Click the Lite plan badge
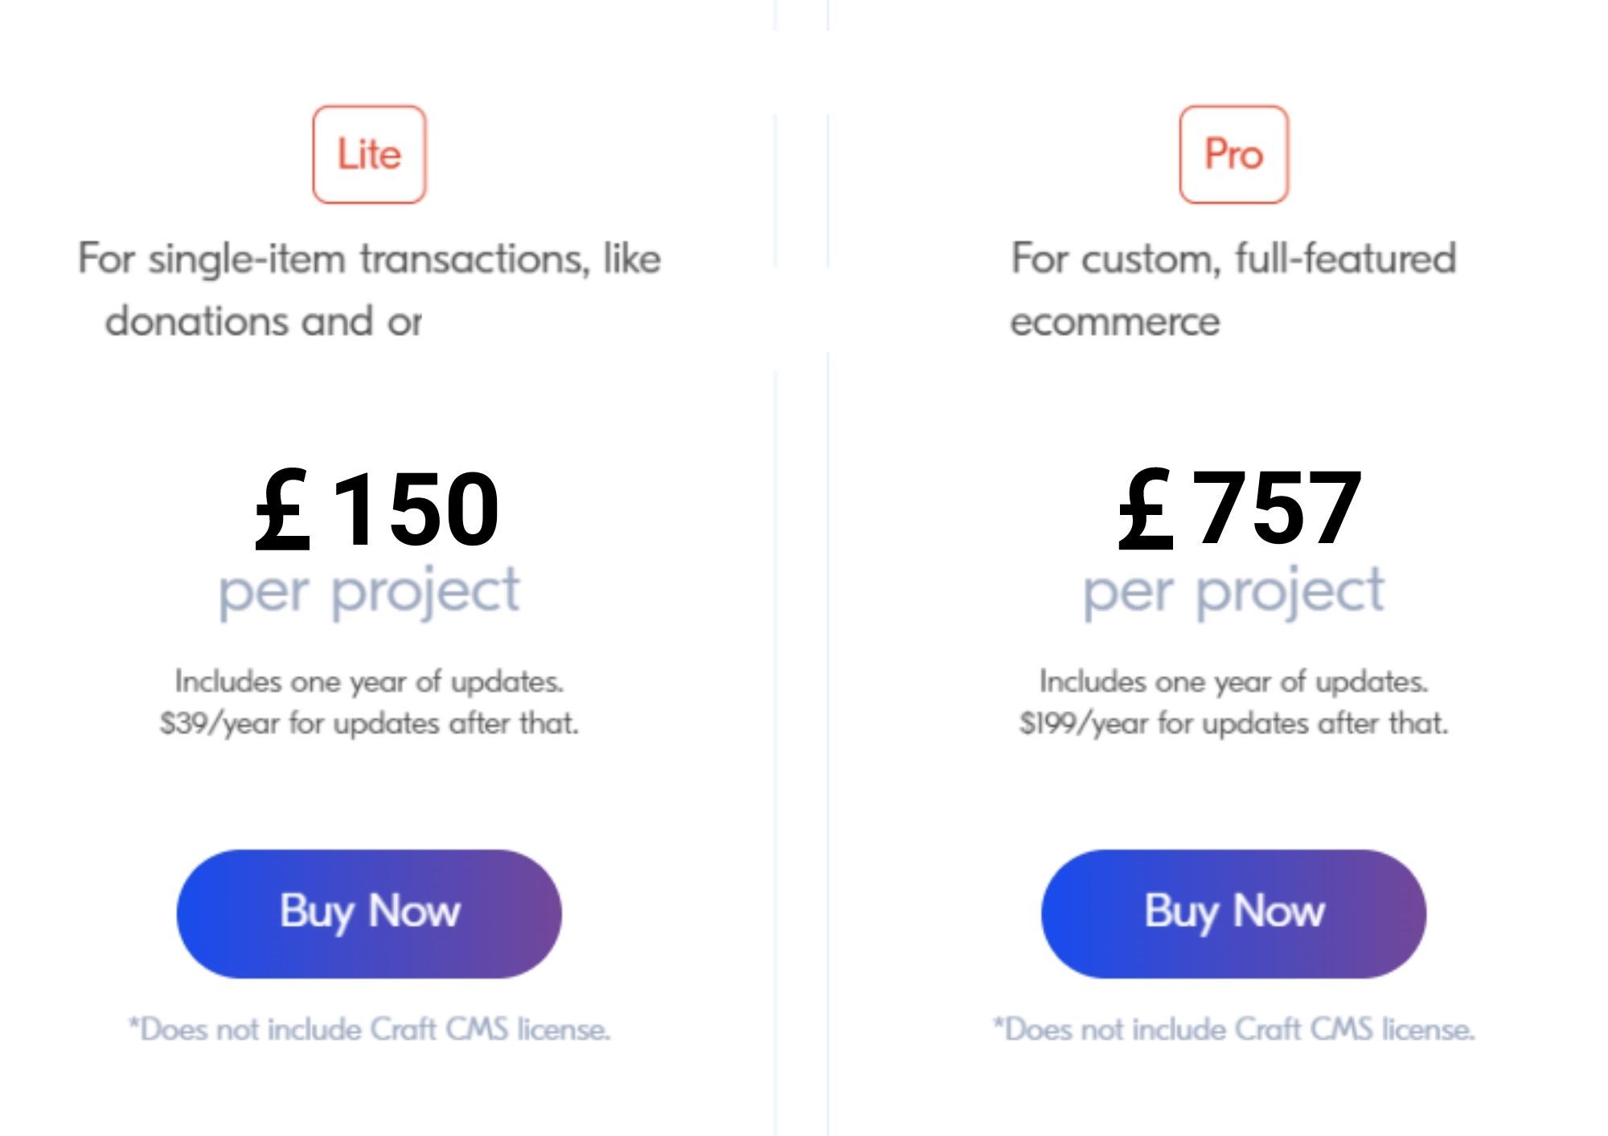The height and width of the screenshot is (1136, 1608). (x=369, y=154)
